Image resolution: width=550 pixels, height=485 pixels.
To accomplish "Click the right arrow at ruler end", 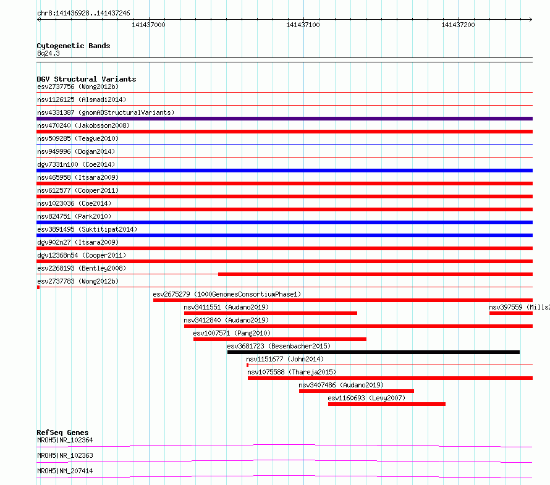I will (531, 19).
